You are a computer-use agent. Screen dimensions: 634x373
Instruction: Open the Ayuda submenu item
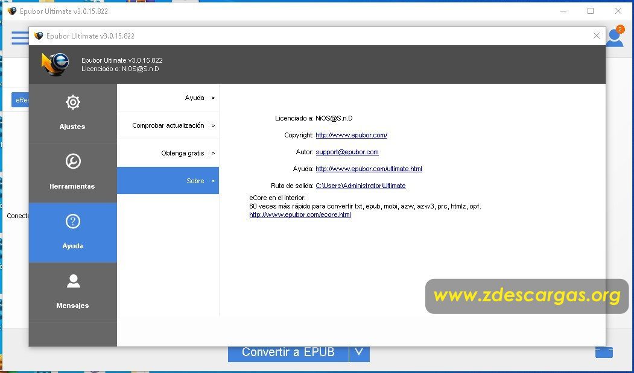click(168, 98)
